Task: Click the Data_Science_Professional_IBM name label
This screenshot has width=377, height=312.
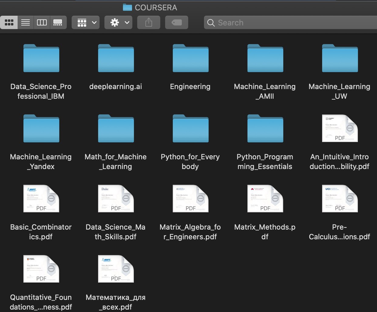Action: click(x=41, y=91)
